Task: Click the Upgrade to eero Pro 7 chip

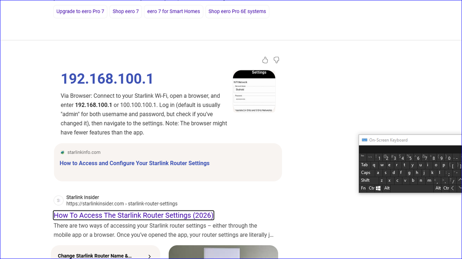Action: coord(80,12)
